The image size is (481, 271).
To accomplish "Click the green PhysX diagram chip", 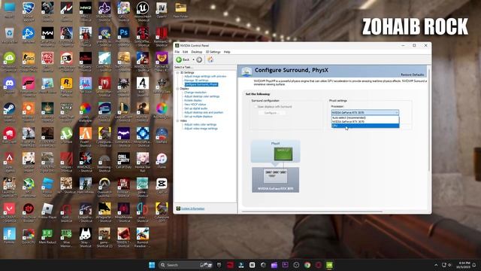I will point(283,154).
